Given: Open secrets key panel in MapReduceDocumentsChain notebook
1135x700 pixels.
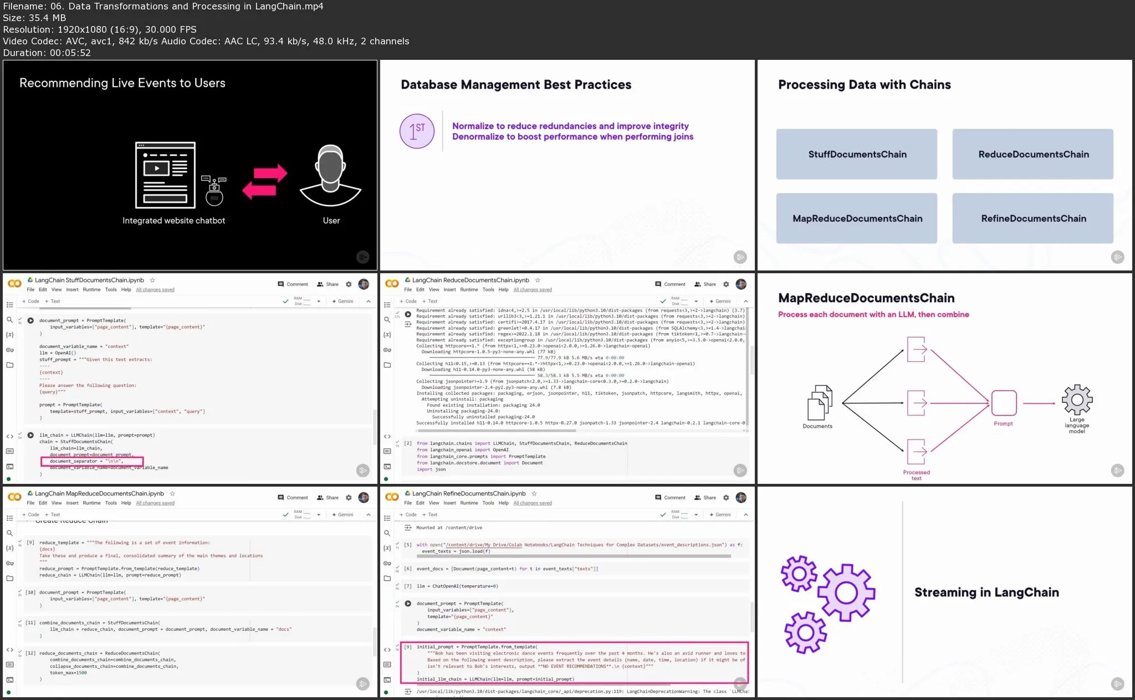Looking at the screenshot, I should [9, 564].
